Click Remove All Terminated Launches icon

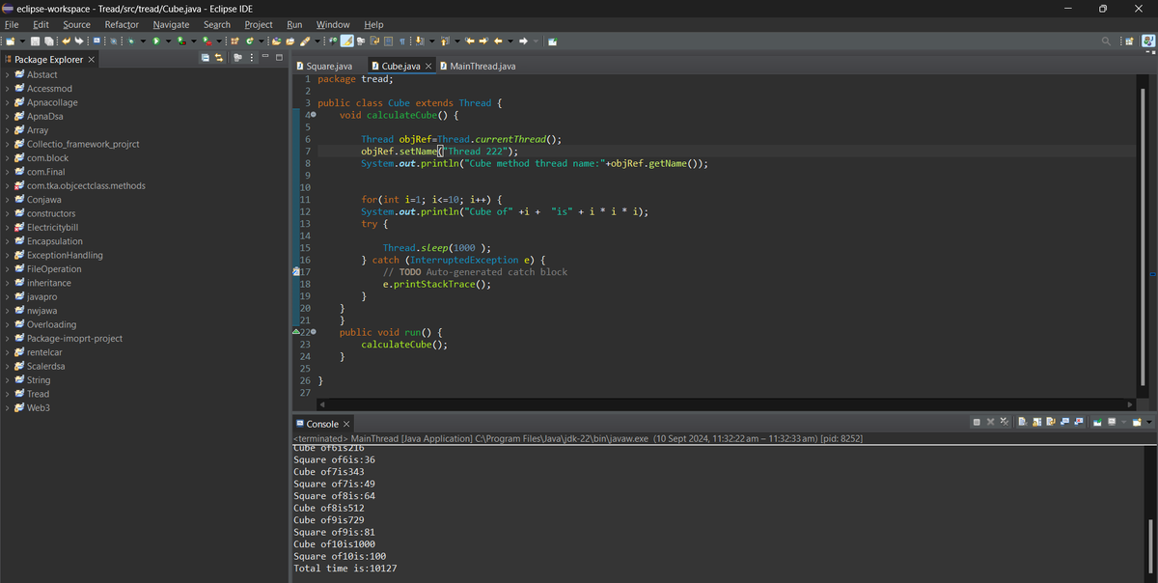click(1004, 423)
